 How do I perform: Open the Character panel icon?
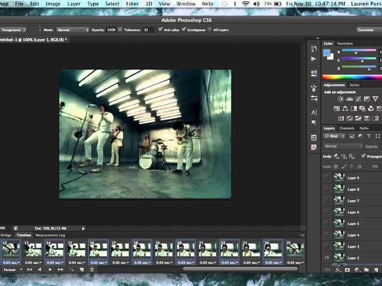(314, 113)
